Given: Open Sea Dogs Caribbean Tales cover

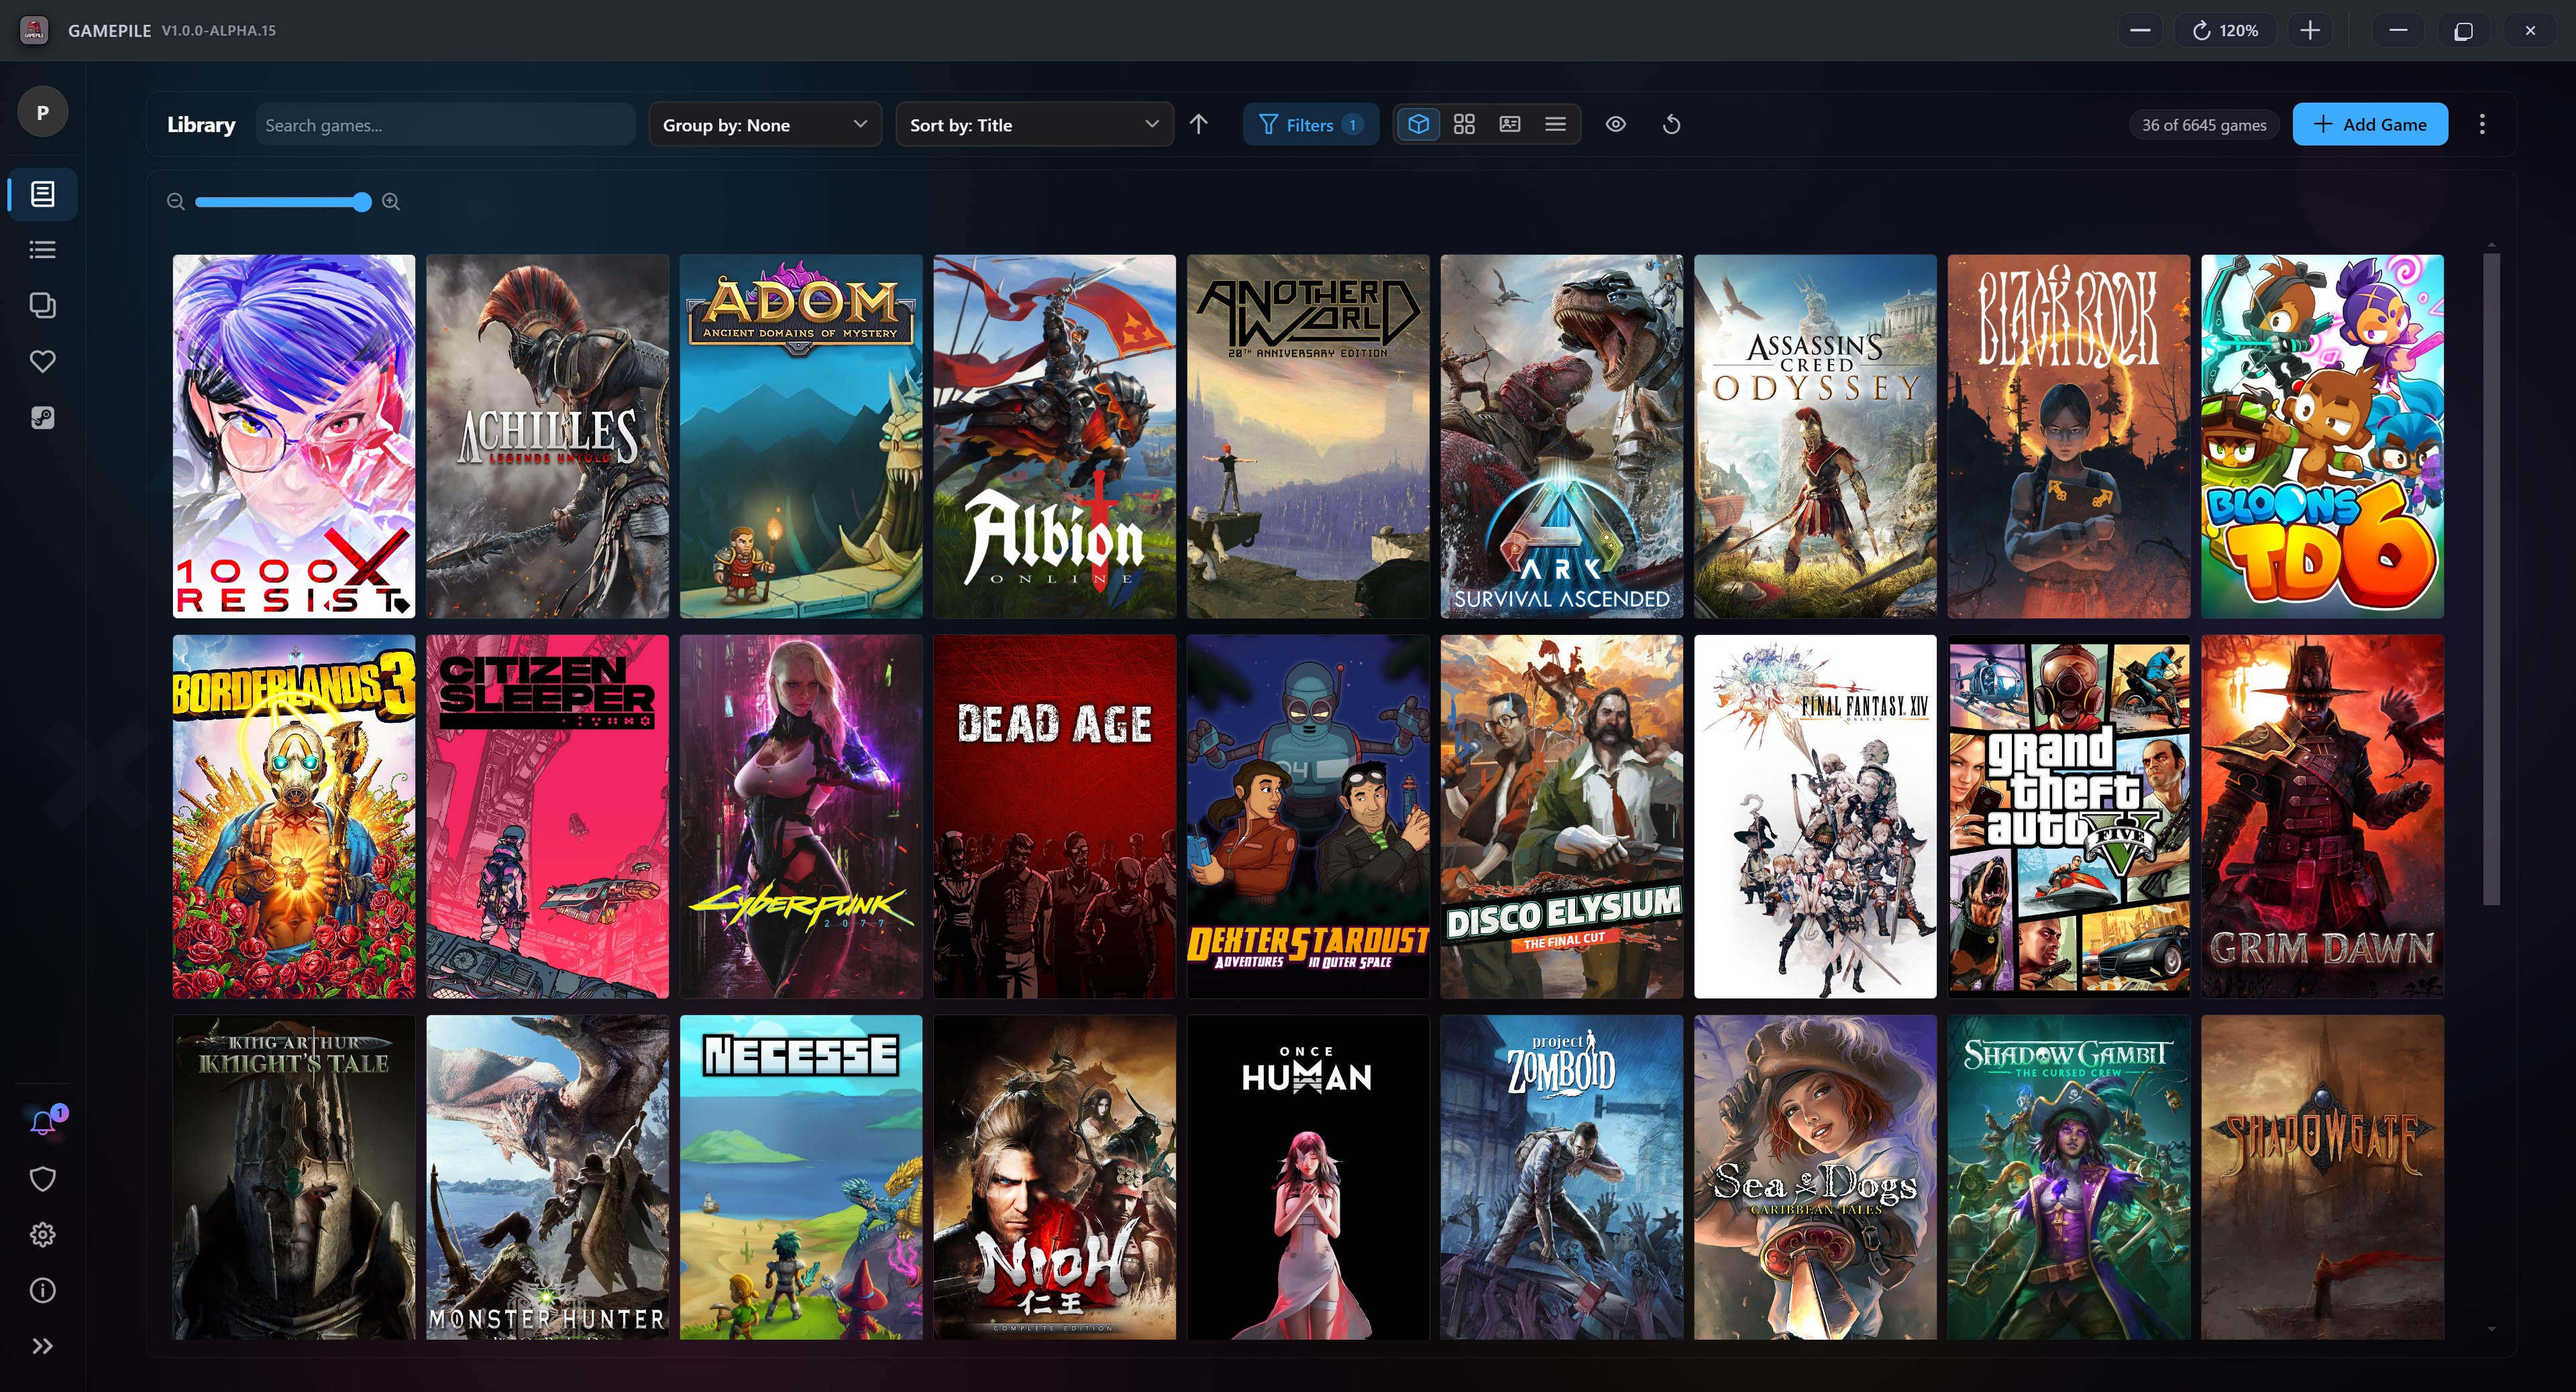Looking at the screenshot, I should (1815, 1177).
